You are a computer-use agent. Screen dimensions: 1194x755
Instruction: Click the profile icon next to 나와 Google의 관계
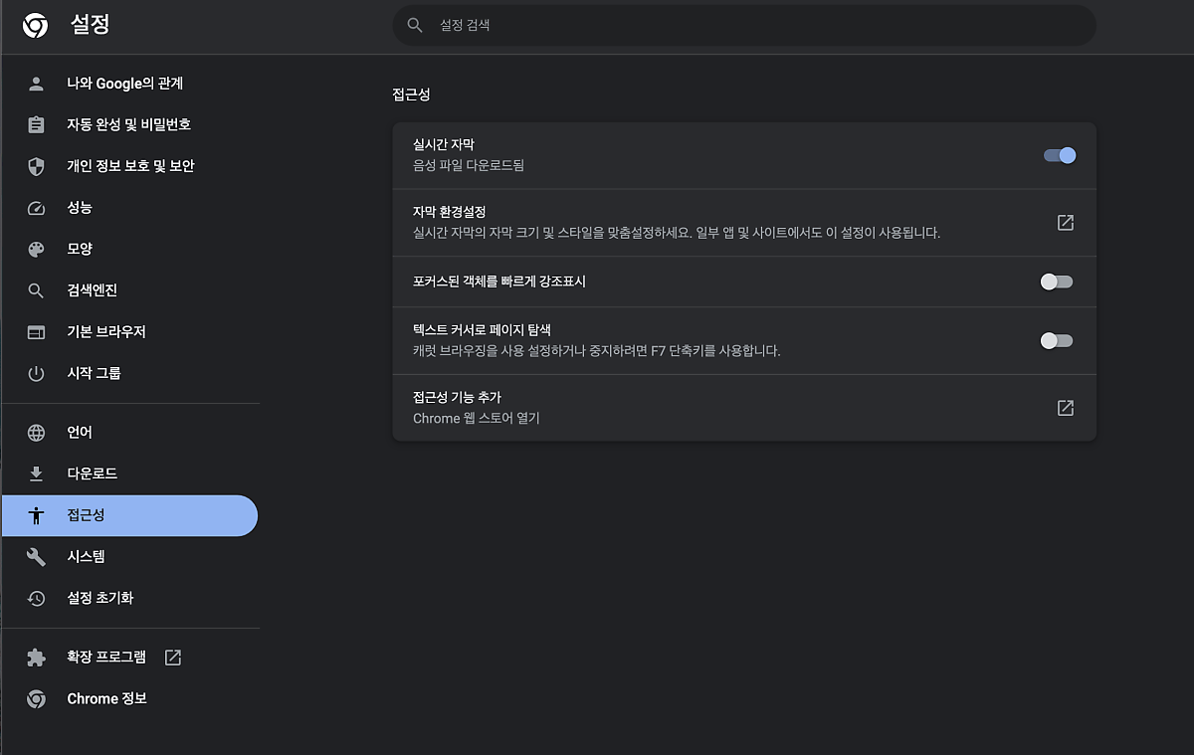click(36, 84)
